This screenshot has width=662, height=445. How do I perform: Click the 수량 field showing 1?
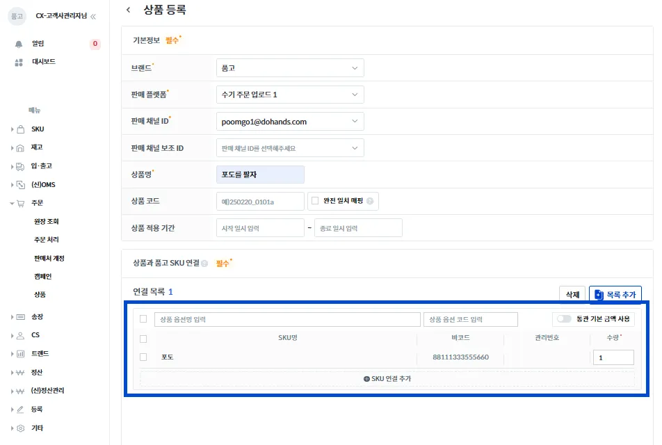[x=613, y=357]
